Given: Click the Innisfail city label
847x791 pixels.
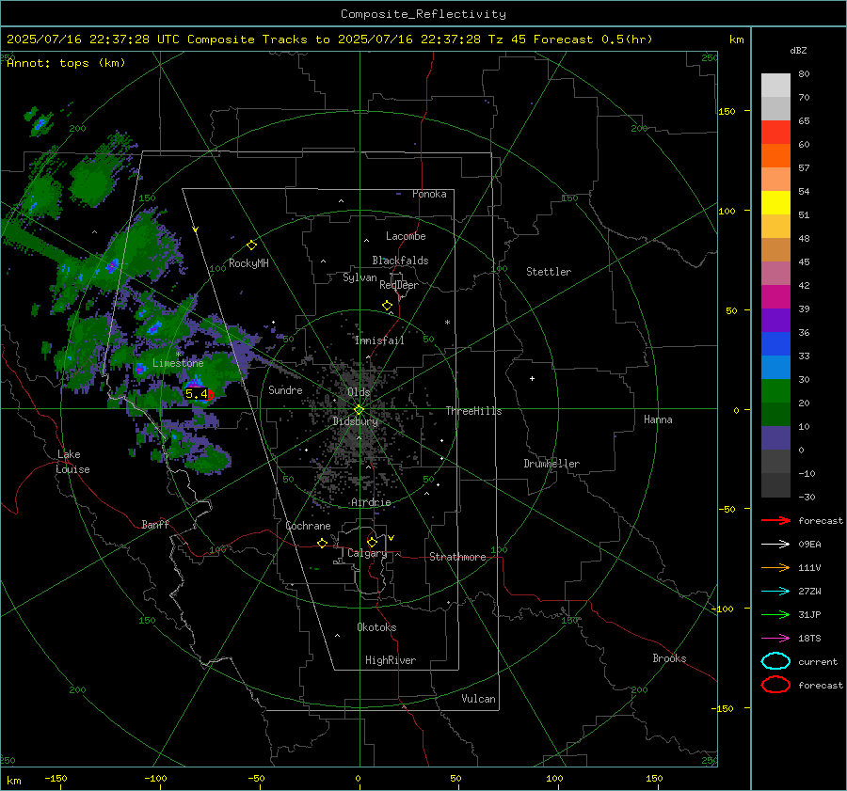Looking at the screenshot, I should coord(379,340).
